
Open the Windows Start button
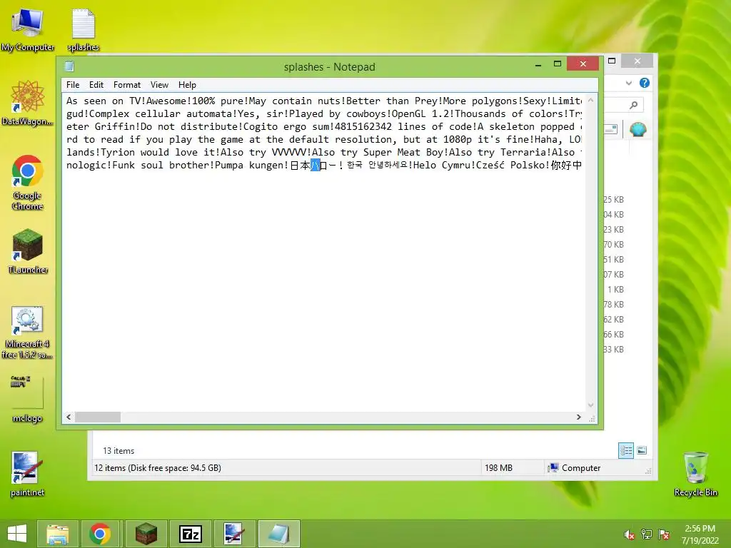click(x=17, y=534)
